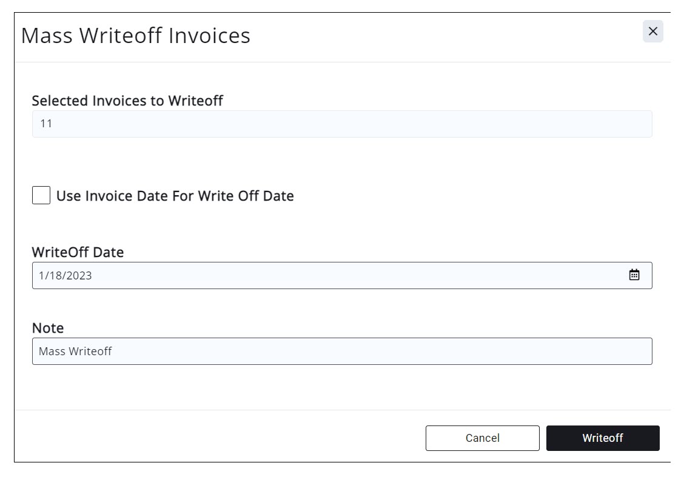Click the Mass Writeoff Invoices dialog title
Viewport: 684px width, 477px height.
135,36
